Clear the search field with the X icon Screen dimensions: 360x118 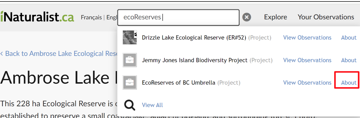point(247,17)
